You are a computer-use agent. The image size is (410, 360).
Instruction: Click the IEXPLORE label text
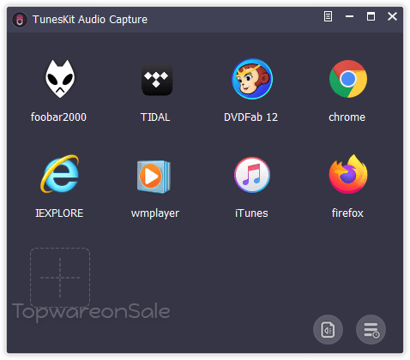59,213
